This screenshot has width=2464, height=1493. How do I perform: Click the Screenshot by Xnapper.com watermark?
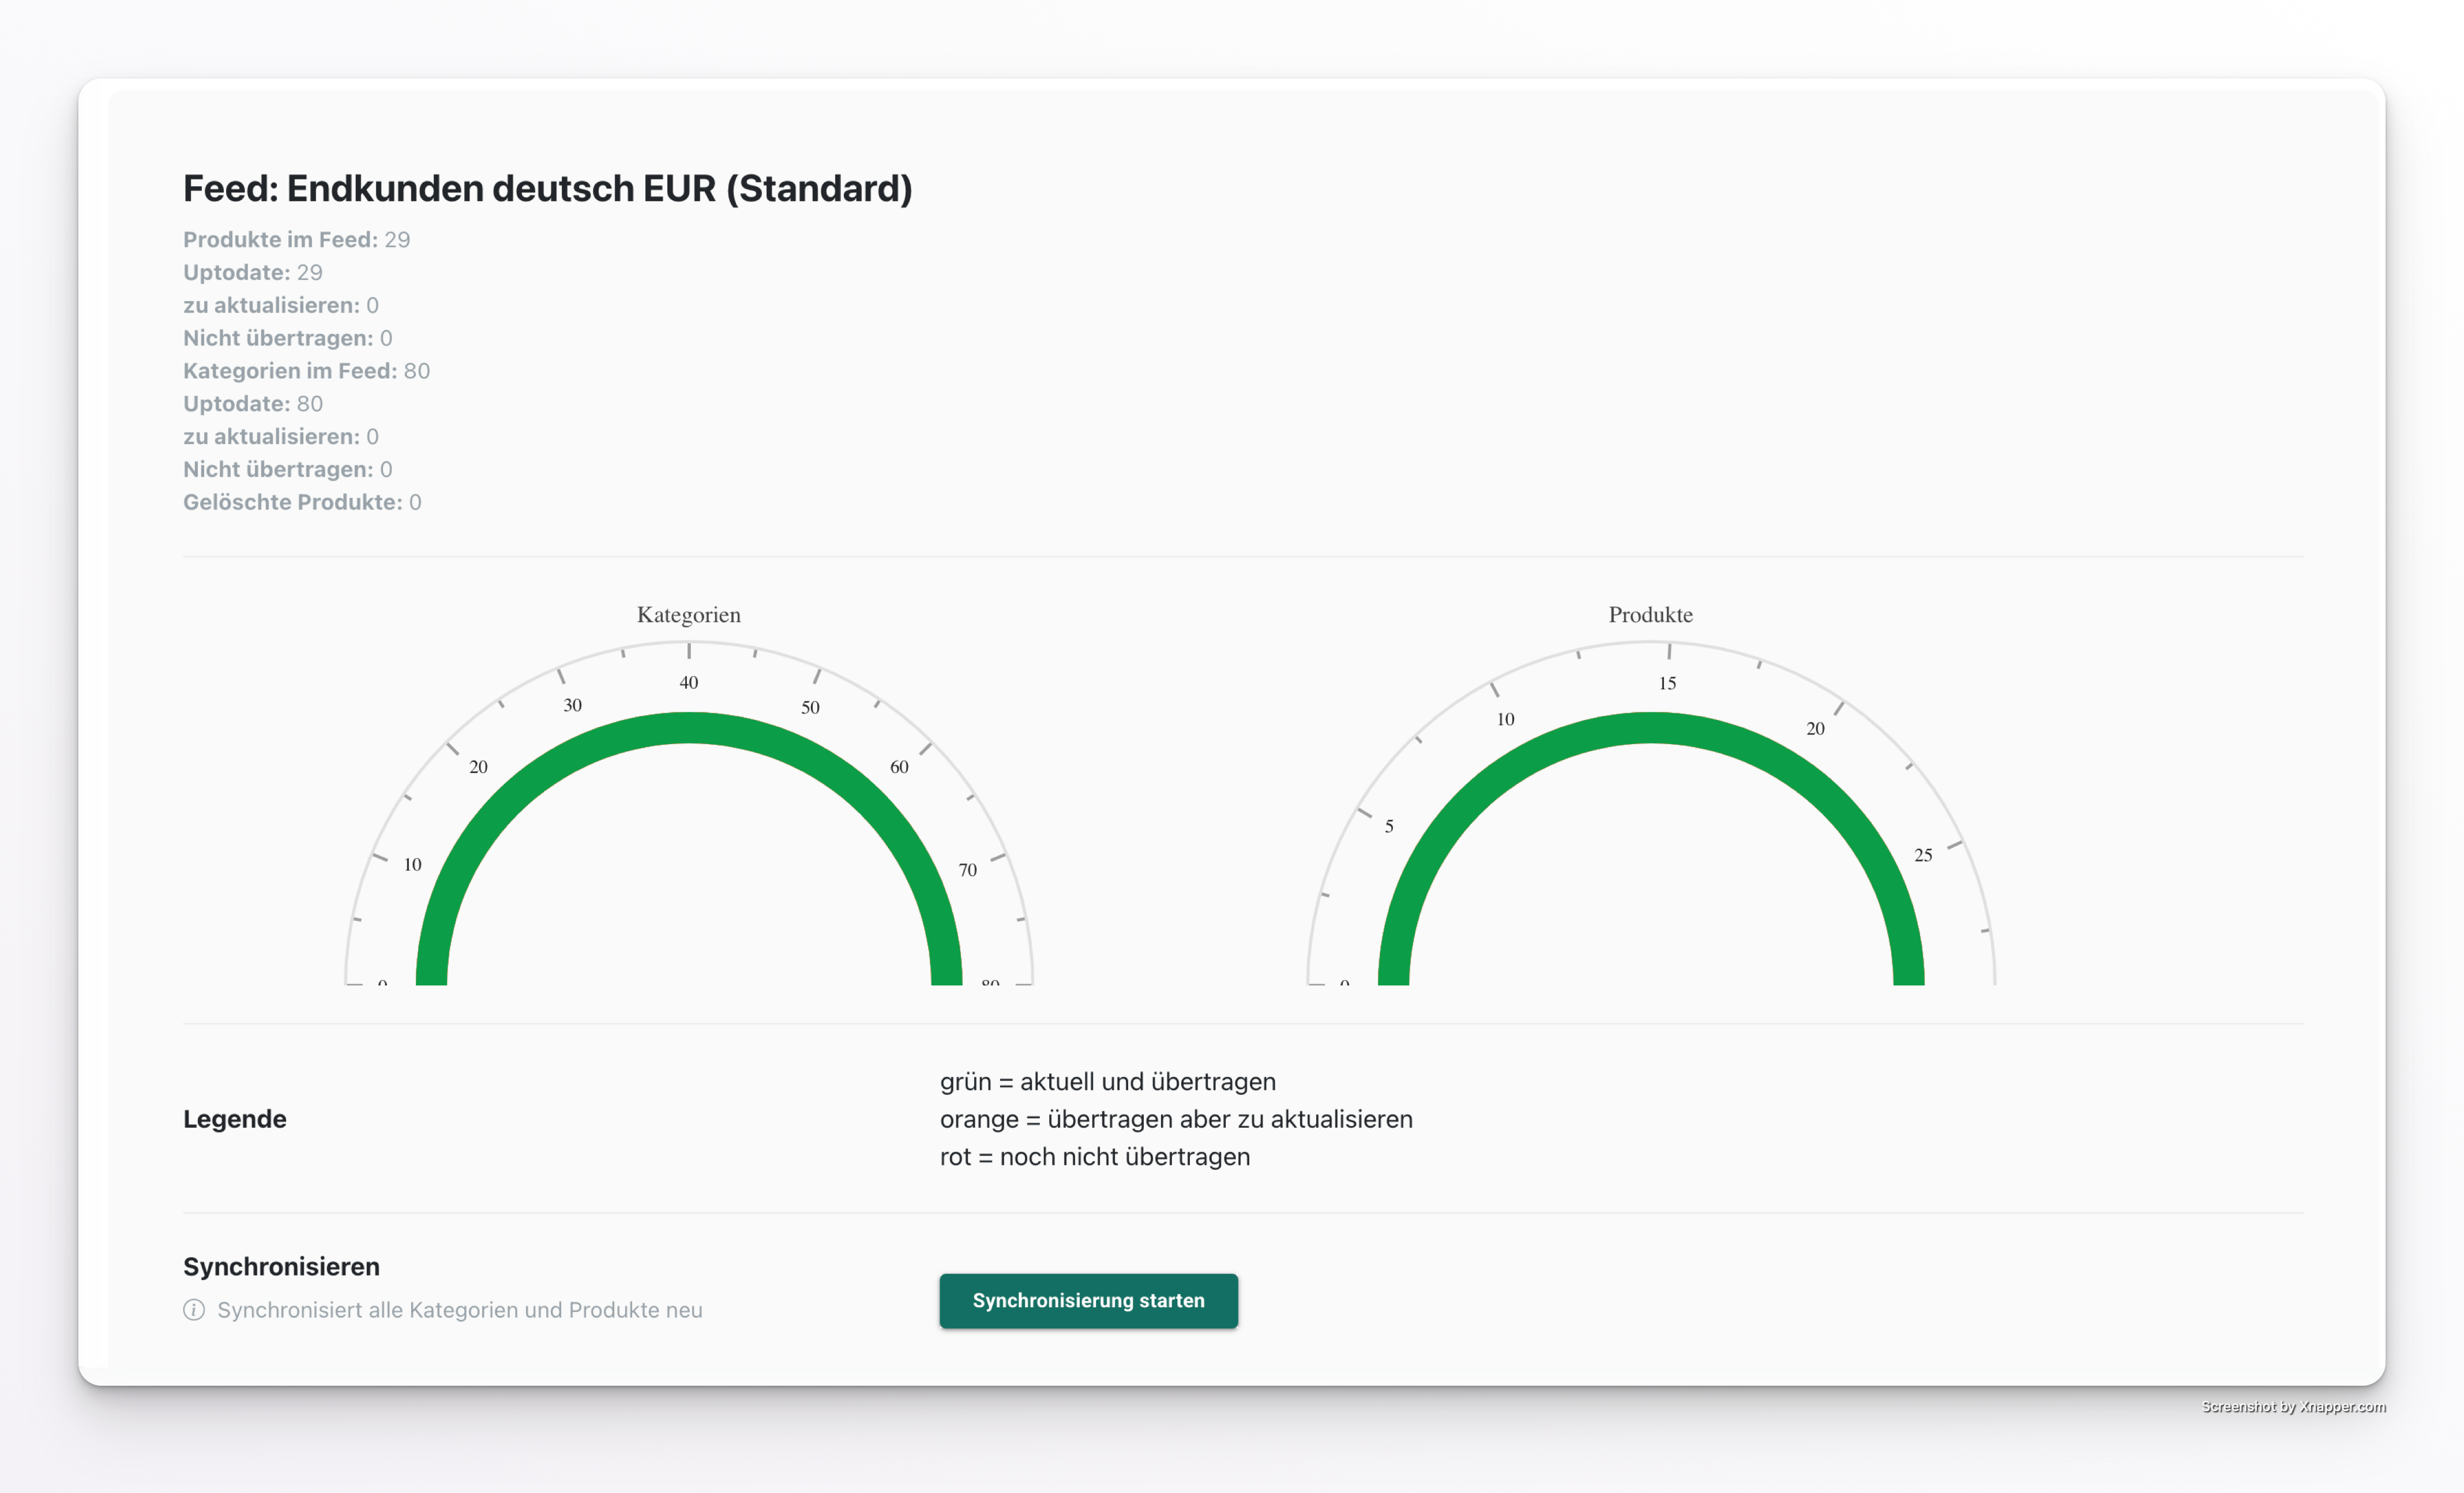click(2293, 1407)
